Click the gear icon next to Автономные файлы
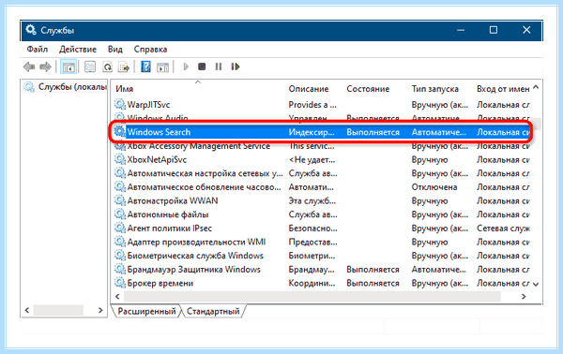Screen dimensions: 563x354 pos(120,214)
